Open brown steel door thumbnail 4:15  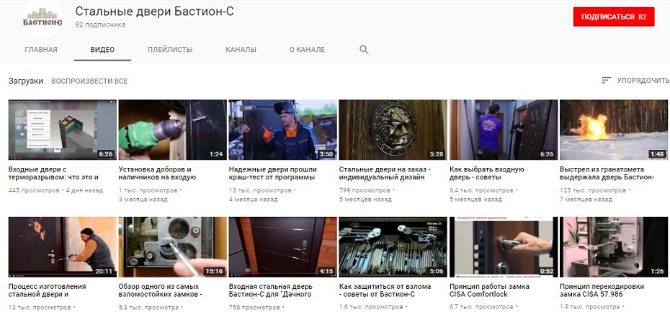pos(283,247)
